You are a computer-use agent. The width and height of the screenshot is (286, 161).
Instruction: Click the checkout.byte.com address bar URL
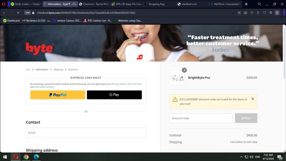[x=86, y=13]
